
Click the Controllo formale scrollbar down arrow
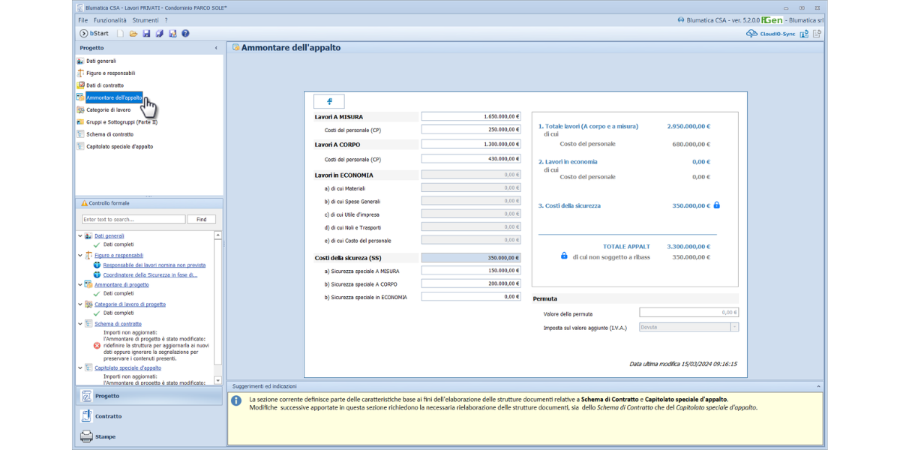pos(218,381)
